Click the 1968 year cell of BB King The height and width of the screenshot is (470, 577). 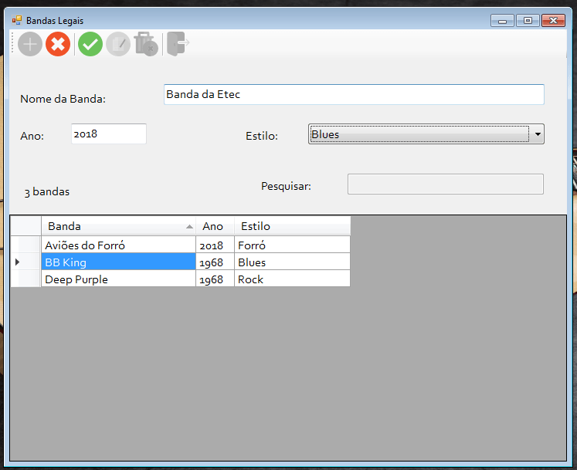215,262
